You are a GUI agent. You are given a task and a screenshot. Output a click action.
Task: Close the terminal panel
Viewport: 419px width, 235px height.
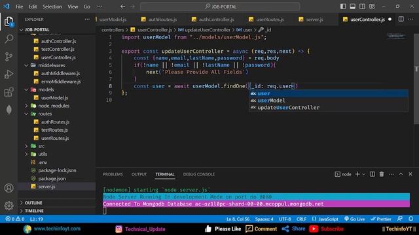coord(410,174)
